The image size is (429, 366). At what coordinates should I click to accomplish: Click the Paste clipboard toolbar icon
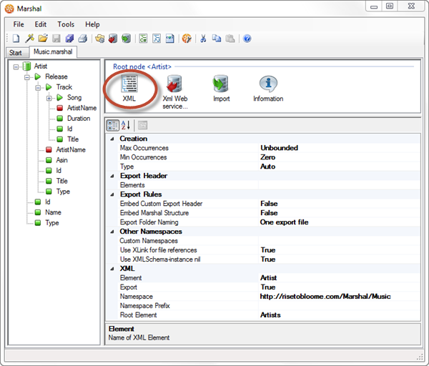tap(230, 39)
